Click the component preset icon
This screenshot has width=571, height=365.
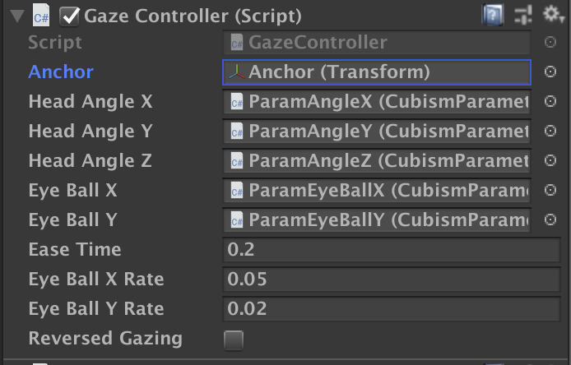point(522,13)
